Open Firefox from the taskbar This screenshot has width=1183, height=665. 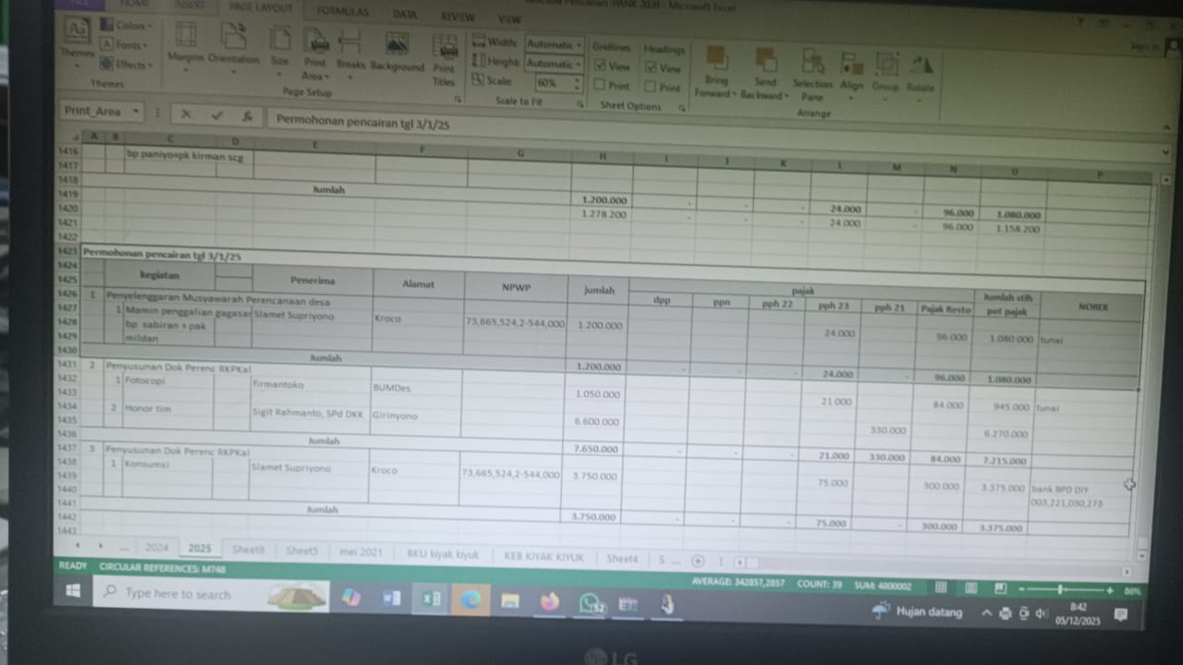click(x=550, y=602)
